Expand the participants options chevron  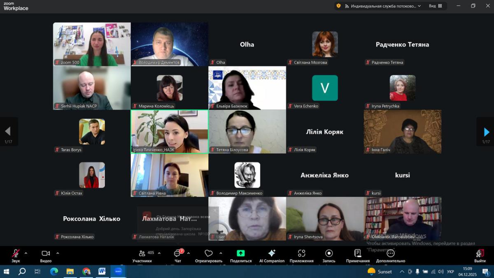pyautogui.click(x=159, y=253)
